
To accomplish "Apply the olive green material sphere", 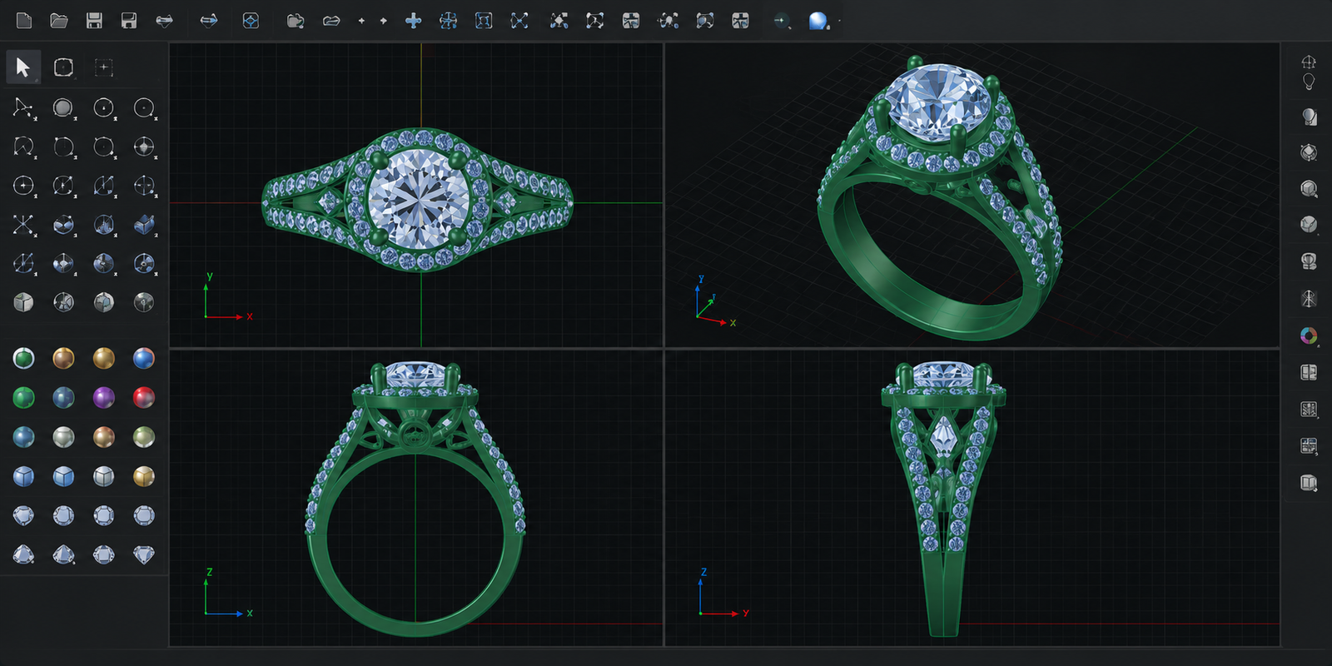I will (x=144, y=437).
